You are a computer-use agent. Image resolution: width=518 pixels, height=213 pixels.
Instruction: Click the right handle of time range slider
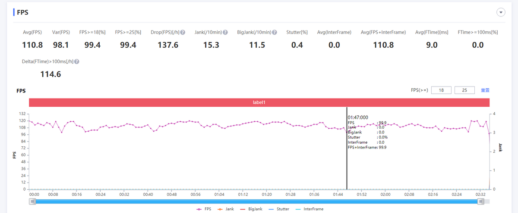tap(480, 201)
